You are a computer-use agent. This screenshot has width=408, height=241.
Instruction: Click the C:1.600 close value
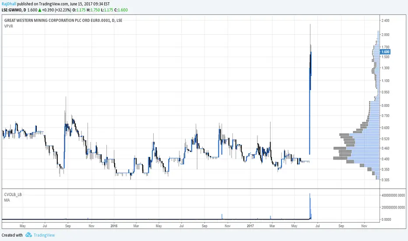(121, 10)
